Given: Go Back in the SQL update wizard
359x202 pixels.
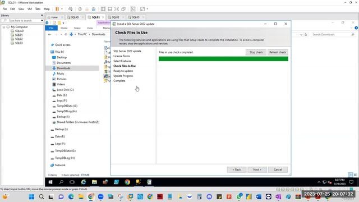Looking at the screenshot, I should (x=237, y=169).
